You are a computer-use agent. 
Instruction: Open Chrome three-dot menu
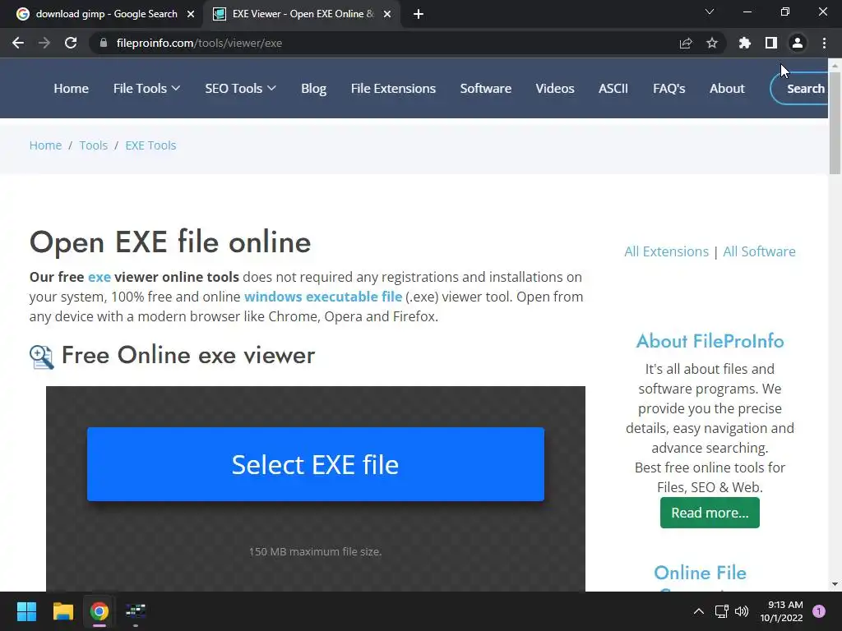point(824,43)
